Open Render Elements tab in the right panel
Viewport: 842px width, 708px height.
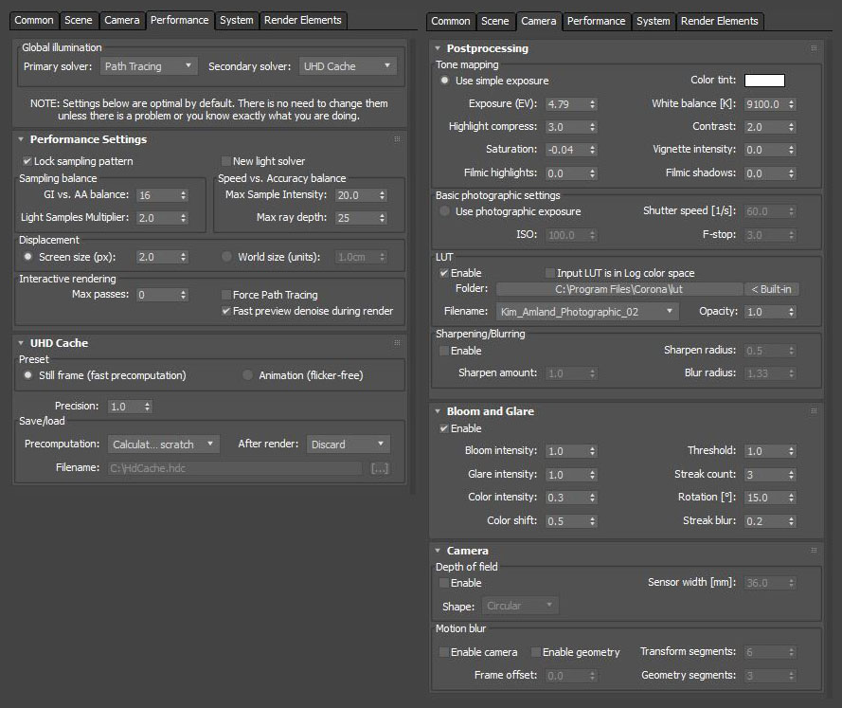tap(720, 22)
